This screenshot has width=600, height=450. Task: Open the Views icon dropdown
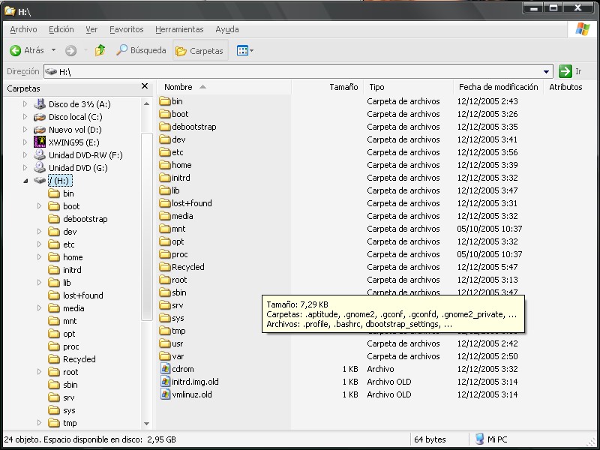[x=245, y=50]
